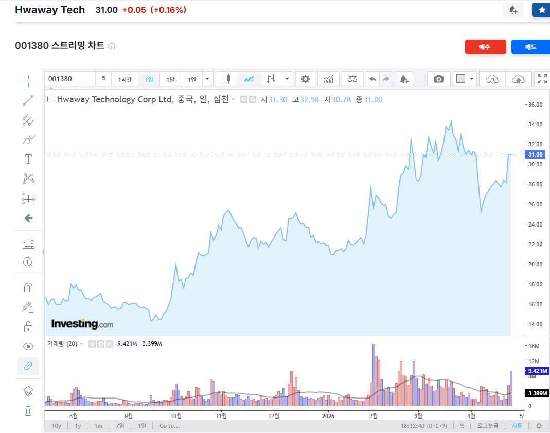Remove the 거래량 indicator with X

click(x=110, y=344)
